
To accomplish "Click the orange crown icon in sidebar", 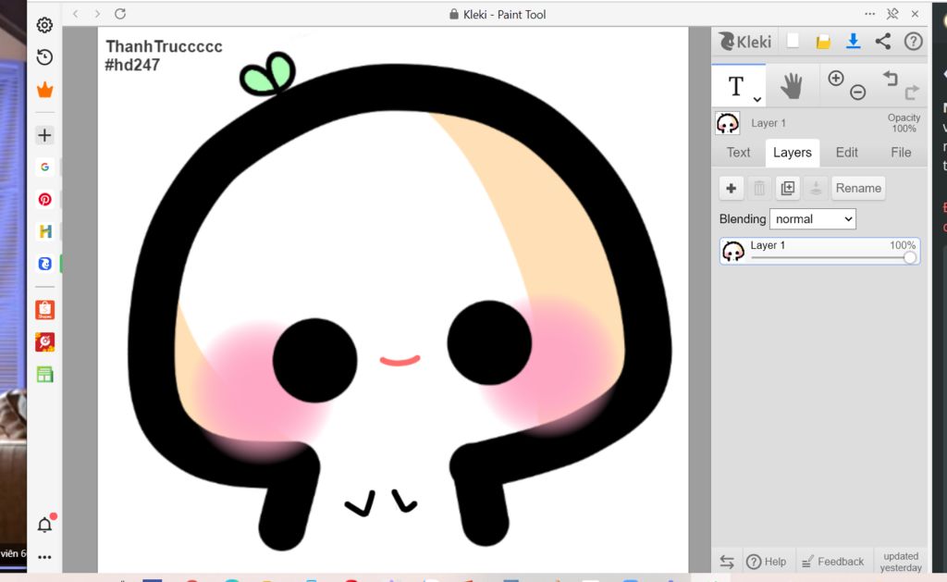I will (44, 90).
